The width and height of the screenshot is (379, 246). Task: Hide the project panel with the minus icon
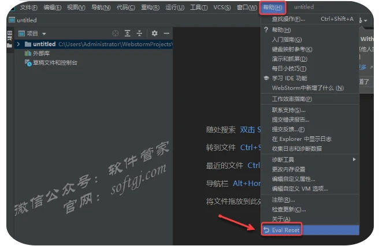tap(166, 33)
